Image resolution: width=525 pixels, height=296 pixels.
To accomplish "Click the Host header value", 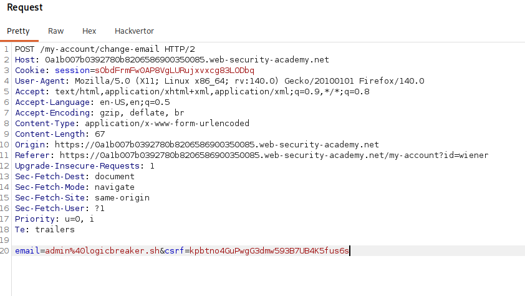I will [187, 60].
